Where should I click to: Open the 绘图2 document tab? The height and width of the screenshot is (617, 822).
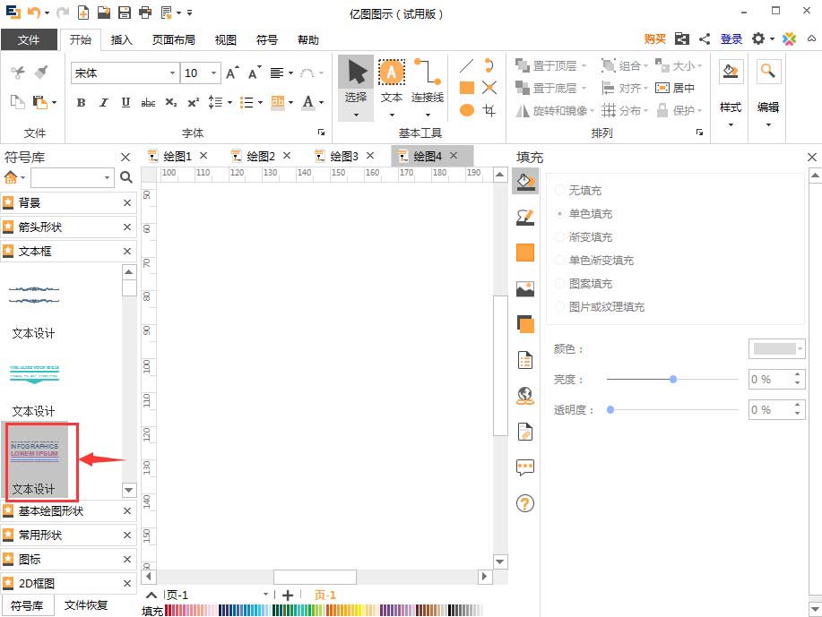(258, 155)
